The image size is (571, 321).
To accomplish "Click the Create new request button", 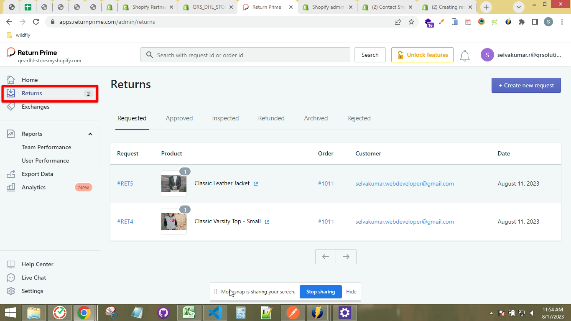I will coord(526,85).
